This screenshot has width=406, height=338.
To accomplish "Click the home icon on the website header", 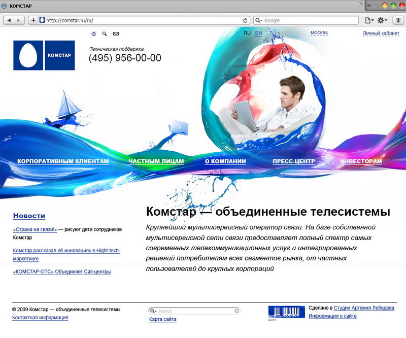I will point(93,34).
